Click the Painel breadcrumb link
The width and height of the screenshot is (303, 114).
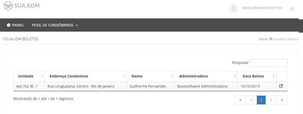coord(263,39)
